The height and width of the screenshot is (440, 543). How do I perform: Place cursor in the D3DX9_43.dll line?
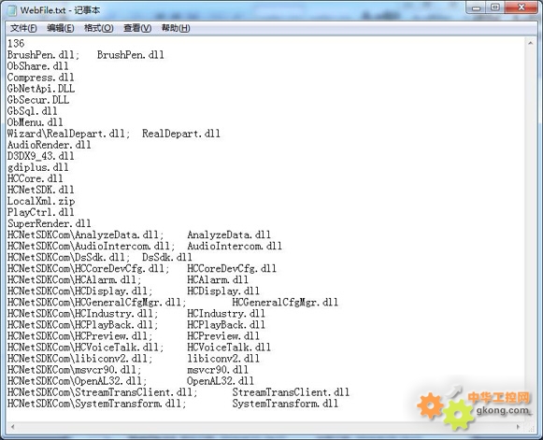coord(41,156)
